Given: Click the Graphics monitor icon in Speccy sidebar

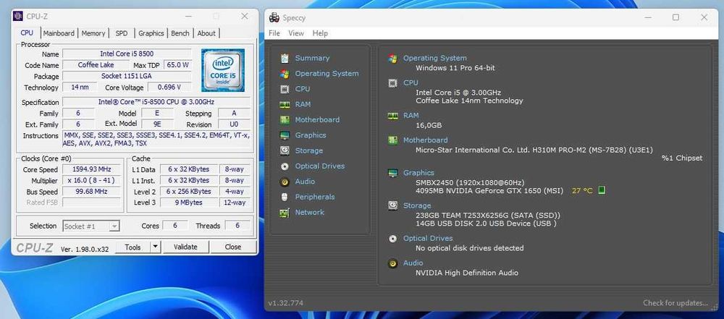Looking at the screenshot, I should (x=285, y=135).
